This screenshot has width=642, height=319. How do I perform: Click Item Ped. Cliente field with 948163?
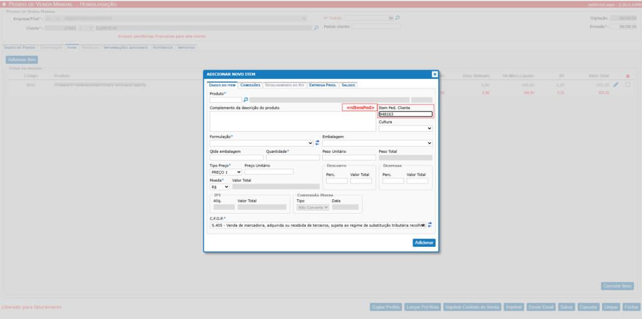pyautogui.click(x=406, y=114)
